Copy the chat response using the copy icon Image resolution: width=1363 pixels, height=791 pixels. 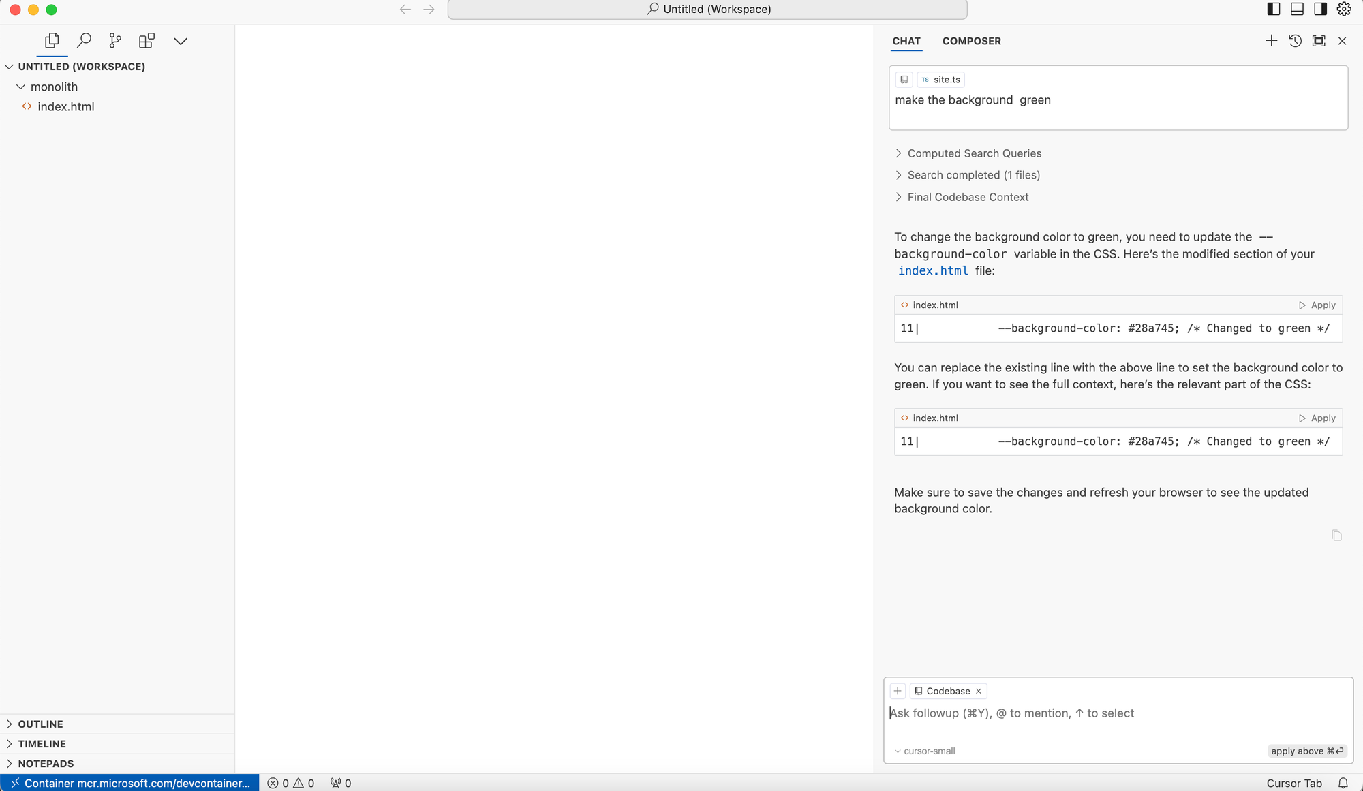pos(1336,536)
